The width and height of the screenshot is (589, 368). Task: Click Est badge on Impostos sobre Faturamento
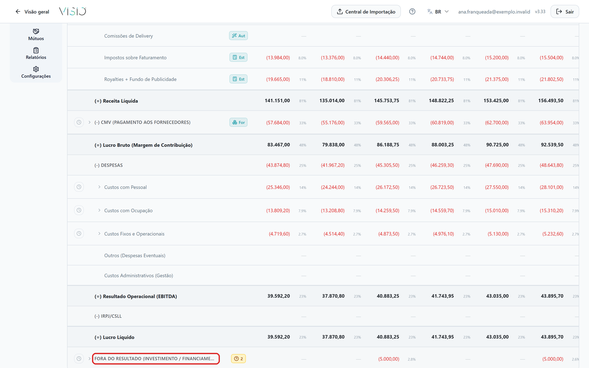[x=239, y=57]
